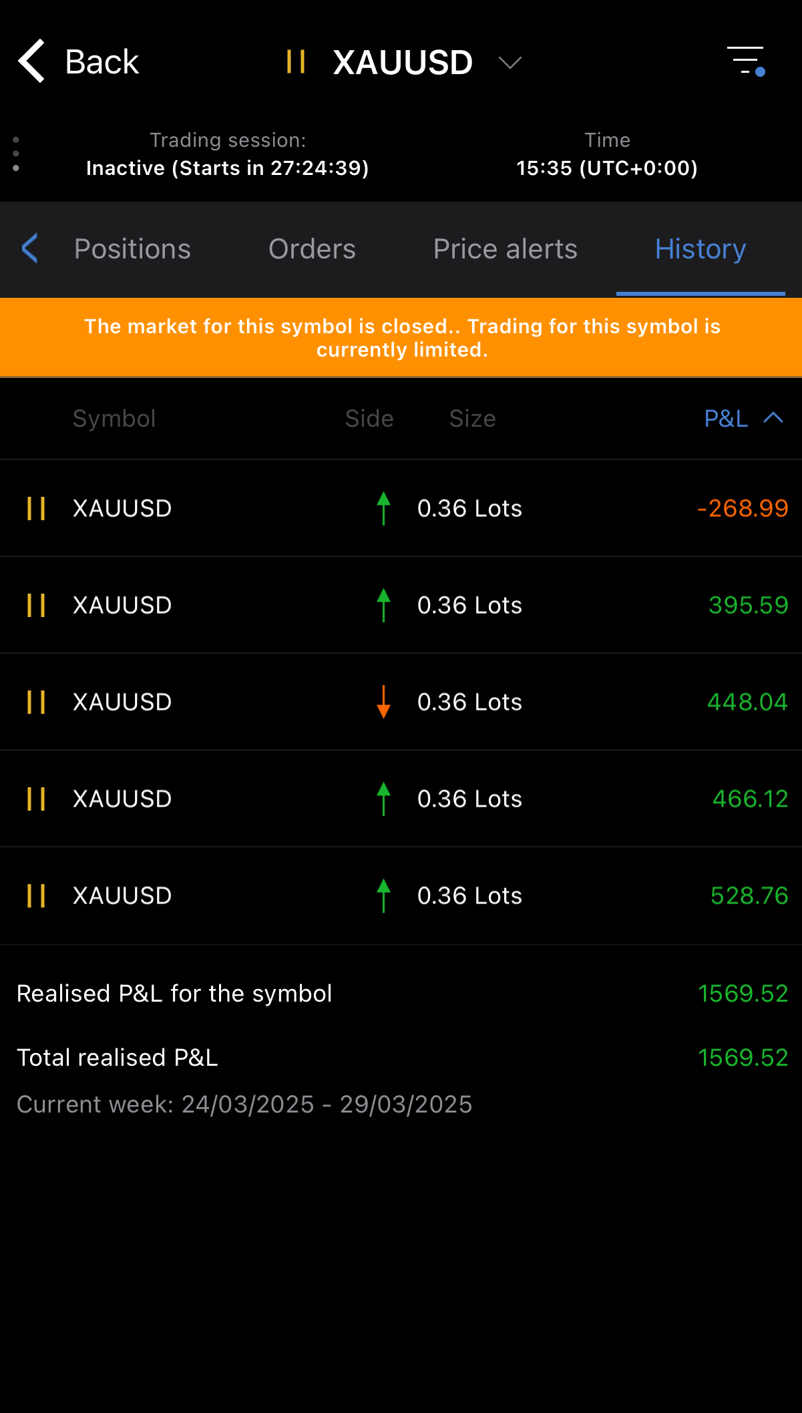Tap the buy arrow on the -268.99 trade
This screenshot has height=1413, width=802.
[x=383, y=508]
